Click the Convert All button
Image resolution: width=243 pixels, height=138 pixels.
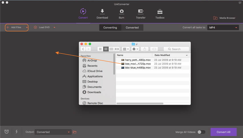click(224, 132)
